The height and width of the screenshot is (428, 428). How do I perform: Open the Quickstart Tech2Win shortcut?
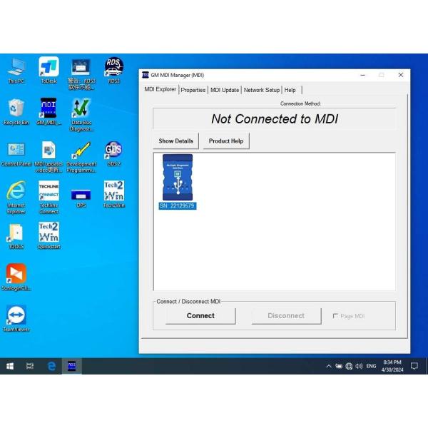(49, 234)
